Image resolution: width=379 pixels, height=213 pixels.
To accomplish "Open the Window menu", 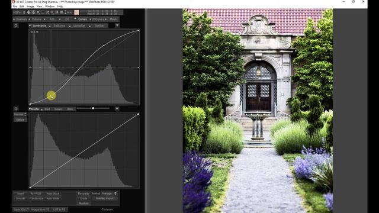I will click(50, 7).
